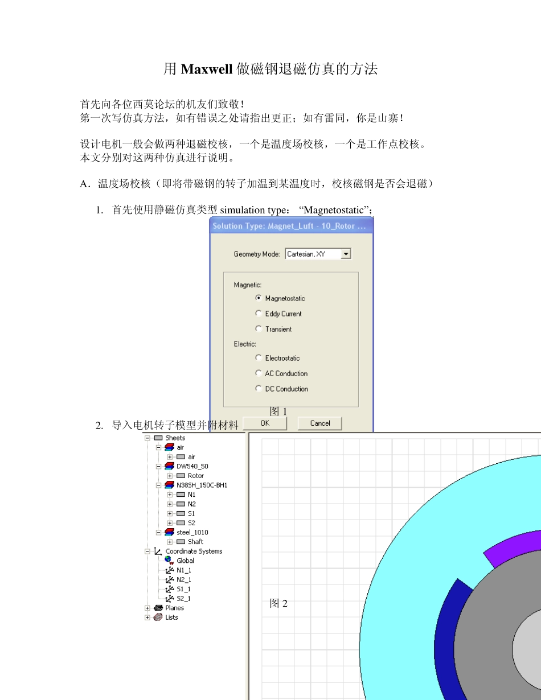Click the Lists icon in tree
541x700 pixels.
(158, 617)
